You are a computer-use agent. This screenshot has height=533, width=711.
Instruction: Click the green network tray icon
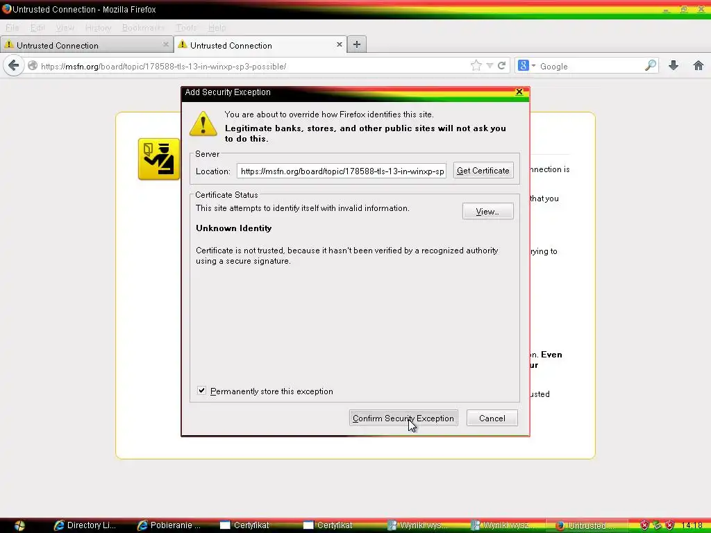click(657, 525)
